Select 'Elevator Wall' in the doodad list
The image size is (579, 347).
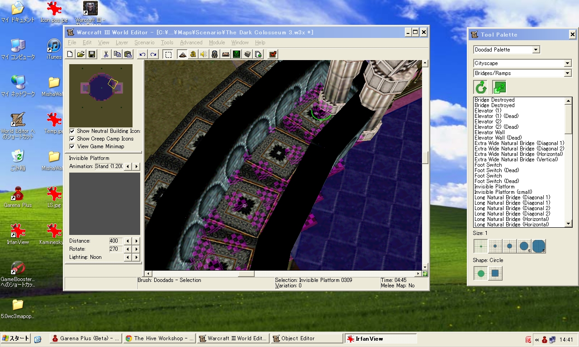pyautogui.click(x=489, y=132)
